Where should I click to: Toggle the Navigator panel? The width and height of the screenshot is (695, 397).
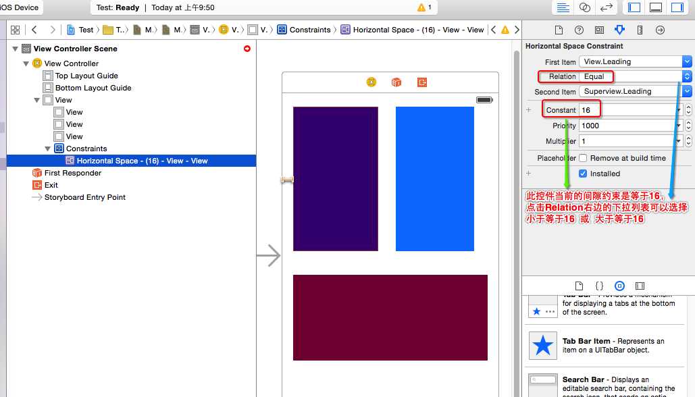[634, 7]
